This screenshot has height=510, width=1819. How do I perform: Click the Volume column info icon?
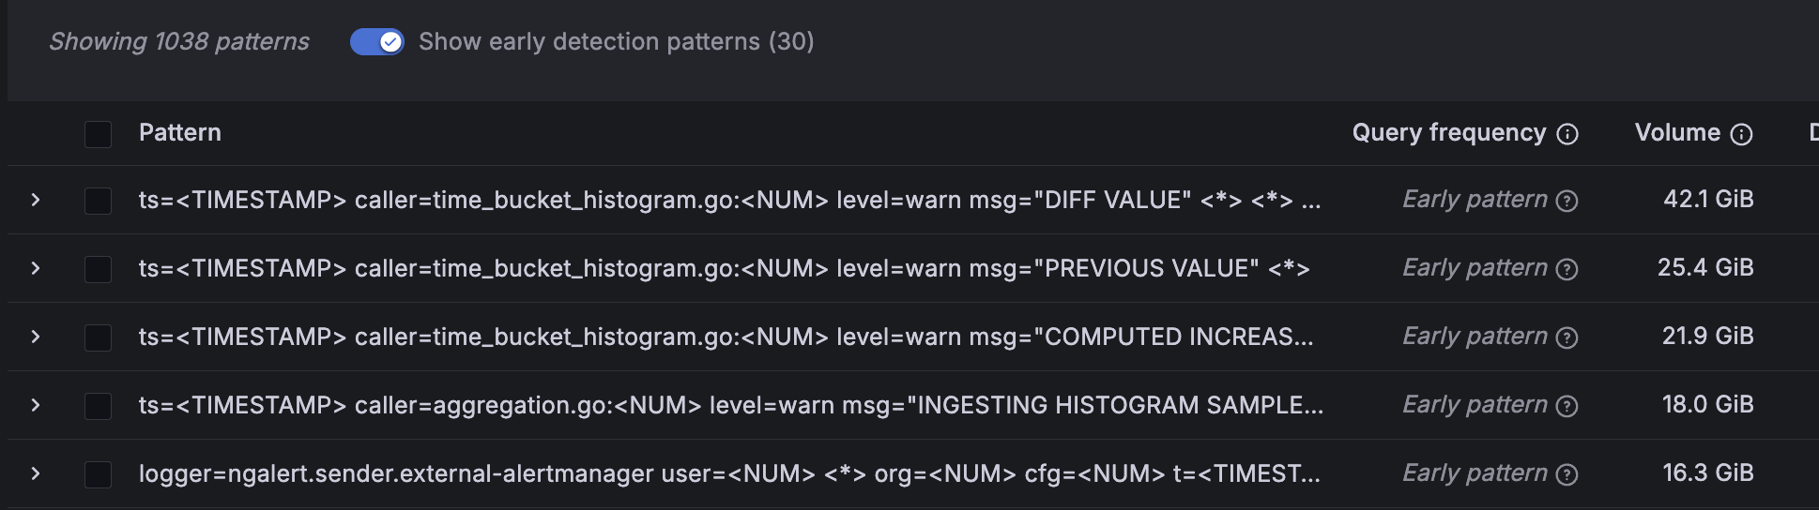(x=1741, y=134)
